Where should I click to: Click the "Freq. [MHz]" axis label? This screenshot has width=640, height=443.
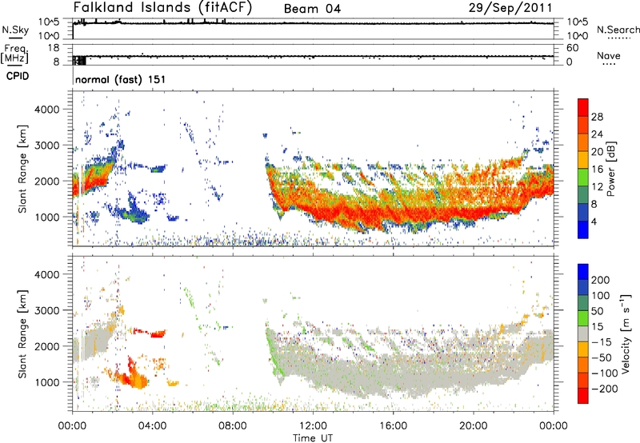pos(14,54)
